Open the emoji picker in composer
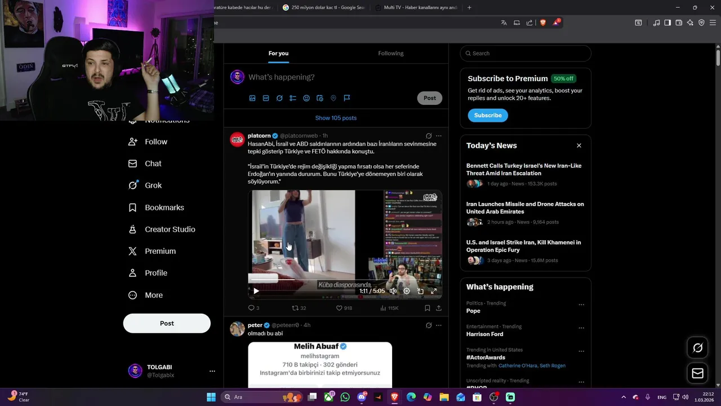Image resolution: width=721 pixels, height=406 pixels. [x=306, y=98]
